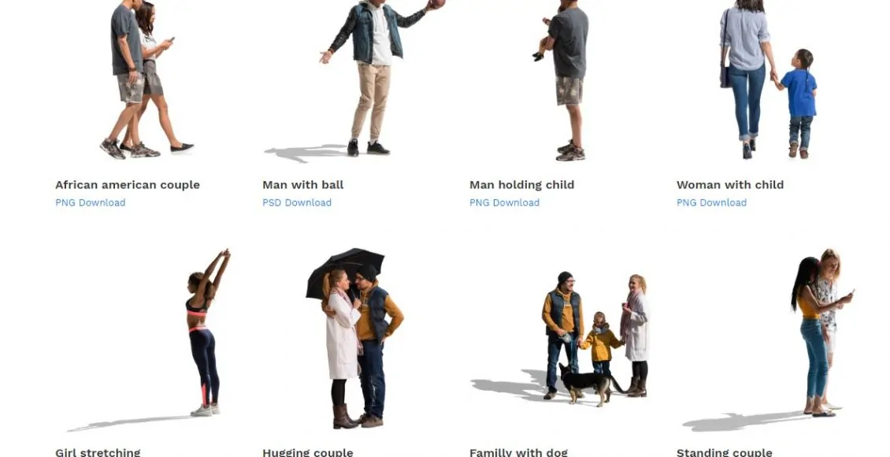Open the African american couple title link
Image resolution: width=890 pixels, height=457 pixels.
(x=128, y=184)
